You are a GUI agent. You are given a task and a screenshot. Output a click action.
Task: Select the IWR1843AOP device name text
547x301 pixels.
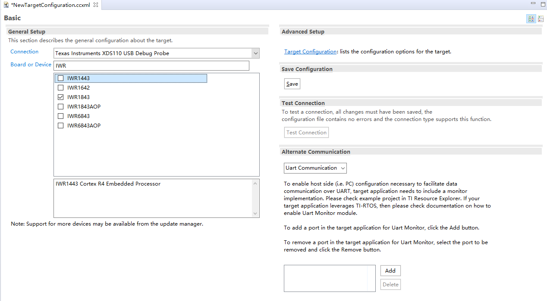tap(84, 107)
